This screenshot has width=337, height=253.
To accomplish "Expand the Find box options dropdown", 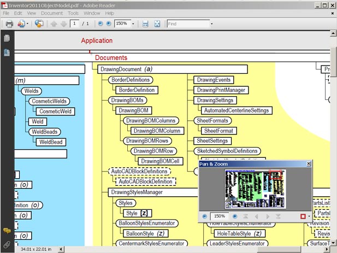I will pyautogui.click(x=211, y=24).
